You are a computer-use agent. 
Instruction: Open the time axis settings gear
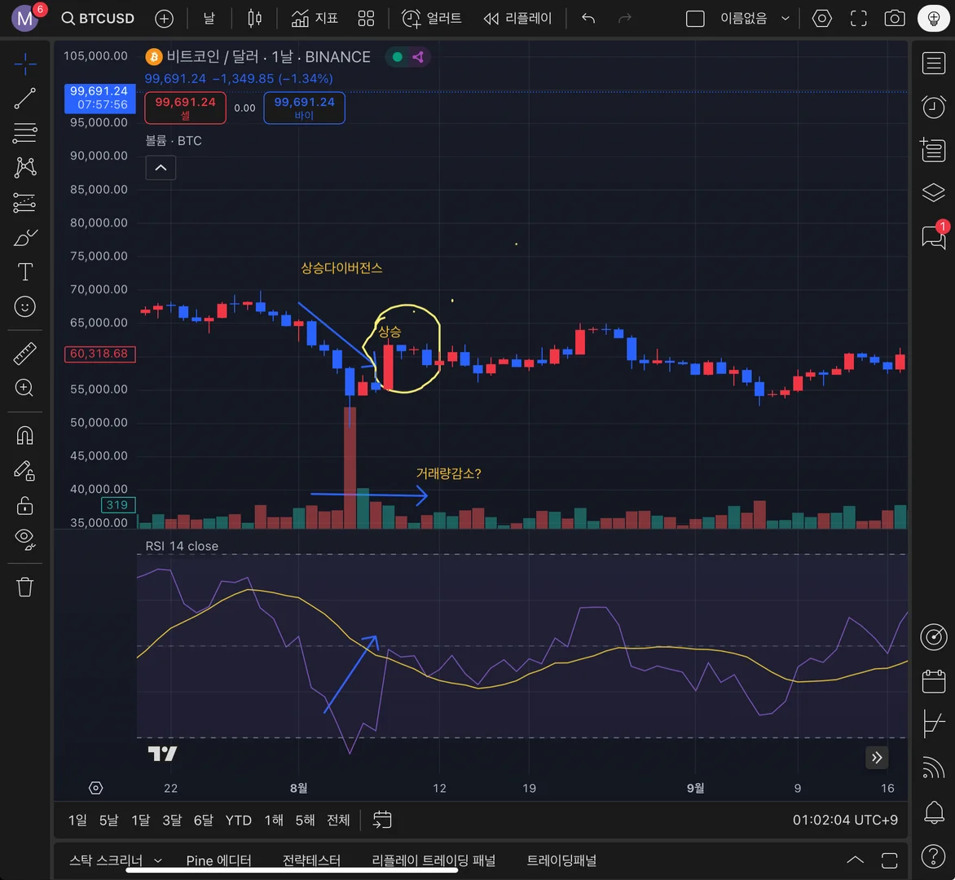95,788
